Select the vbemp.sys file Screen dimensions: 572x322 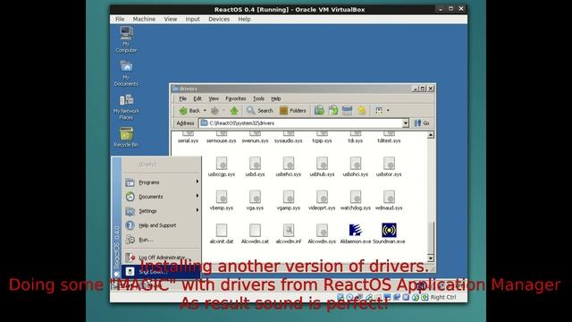tap(222, 200)
